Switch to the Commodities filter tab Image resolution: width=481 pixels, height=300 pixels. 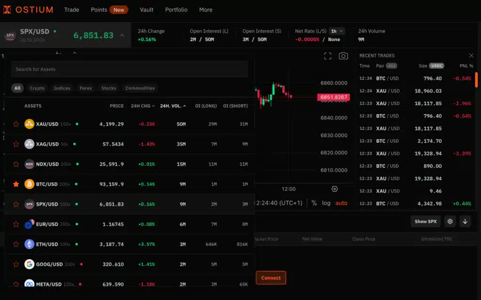[139, 88]
